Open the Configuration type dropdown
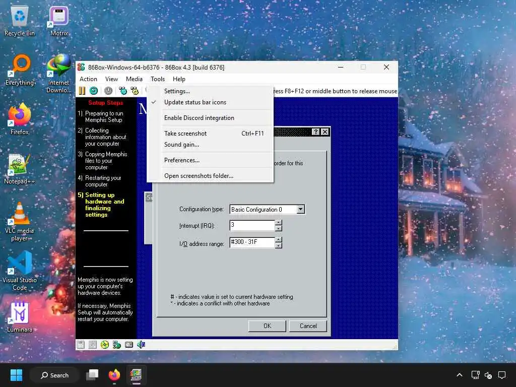This screenshot has height=387, width=516. pos(300,209)
